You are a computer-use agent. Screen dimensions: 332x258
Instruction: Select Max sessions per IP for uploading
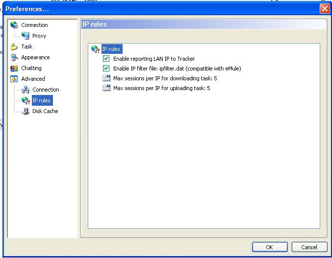point(161,88)
